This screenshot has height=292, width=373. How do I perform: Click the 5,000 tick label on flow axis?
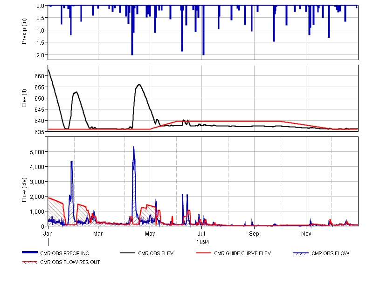tap(36, 152)
